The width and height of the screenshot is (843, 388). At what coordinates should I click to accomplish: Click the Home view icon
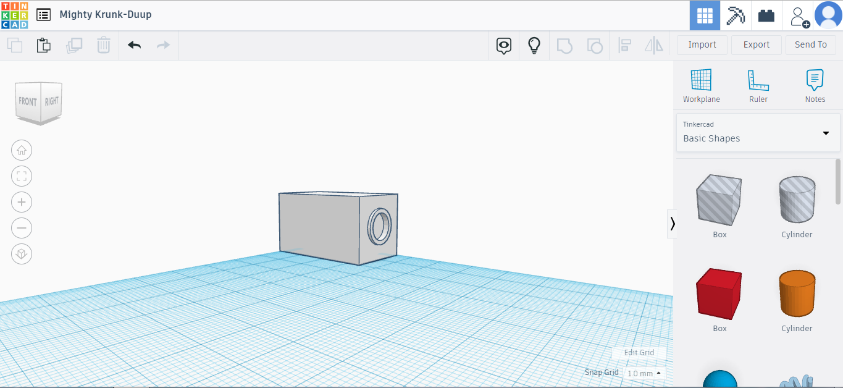tap(22, 150)
